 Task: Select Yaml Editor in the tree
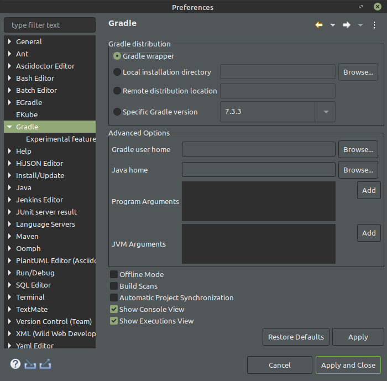click(35, 346)
